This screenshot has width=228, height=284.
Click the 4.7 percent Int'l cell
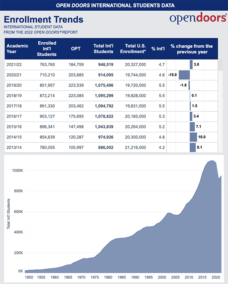tap(162, 64)
